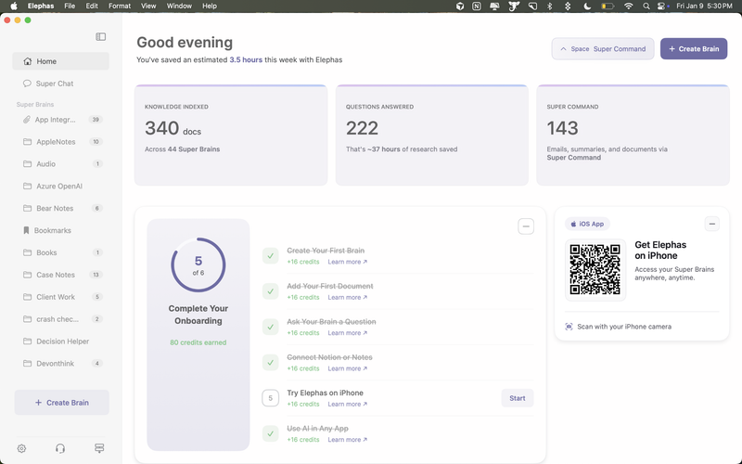Open Super Chat from sidebar
This screenshot has width=742, height=464.
click(60, 84)
